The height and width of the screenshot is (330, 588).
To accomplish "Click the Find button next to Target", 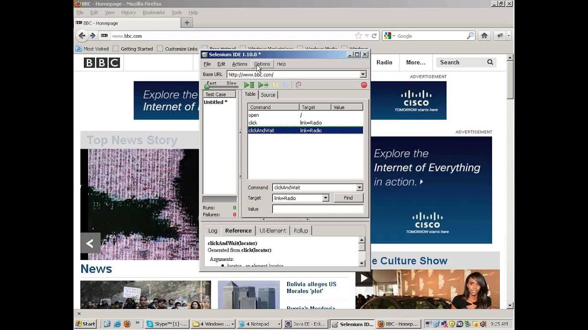I will point(348,198).
